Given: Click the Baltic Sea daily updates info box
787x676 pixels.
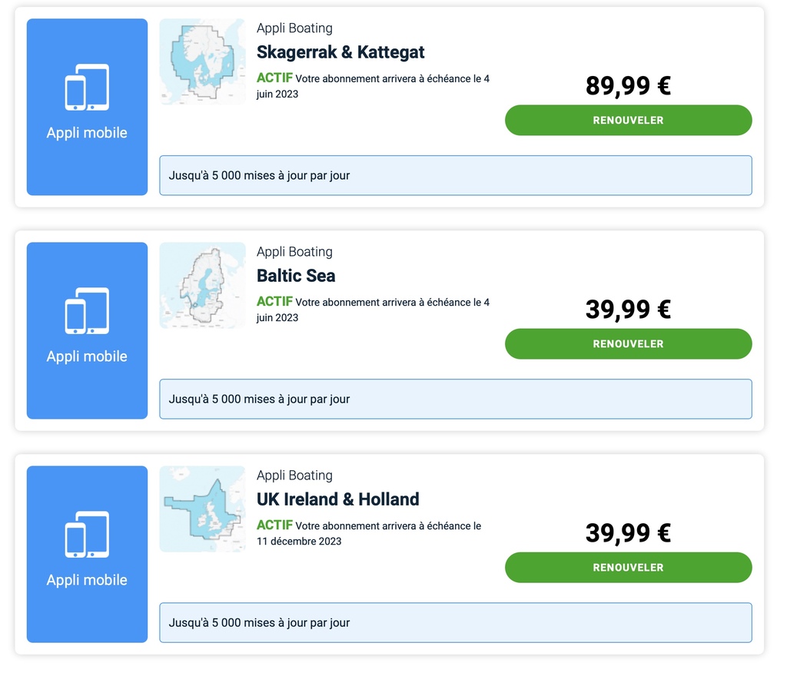Looking at the screenshot, I should tap(456, 399).
